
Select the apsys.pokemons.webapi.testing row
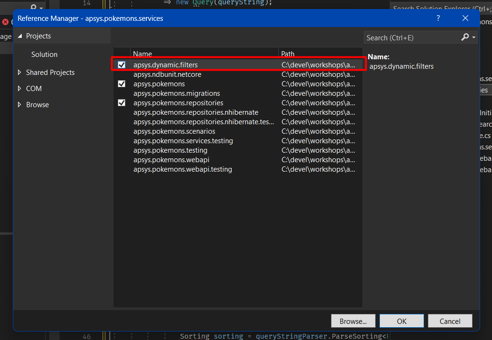pos(182,169)
